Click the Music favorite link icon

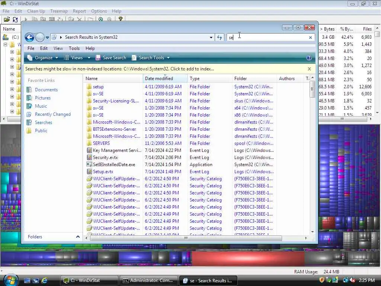(x=29, y=106)
